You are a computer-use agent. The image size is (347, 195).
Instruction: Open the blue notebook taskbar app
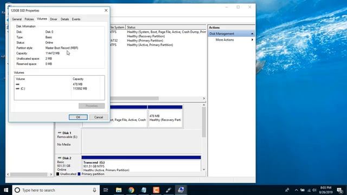click(144, 190)
